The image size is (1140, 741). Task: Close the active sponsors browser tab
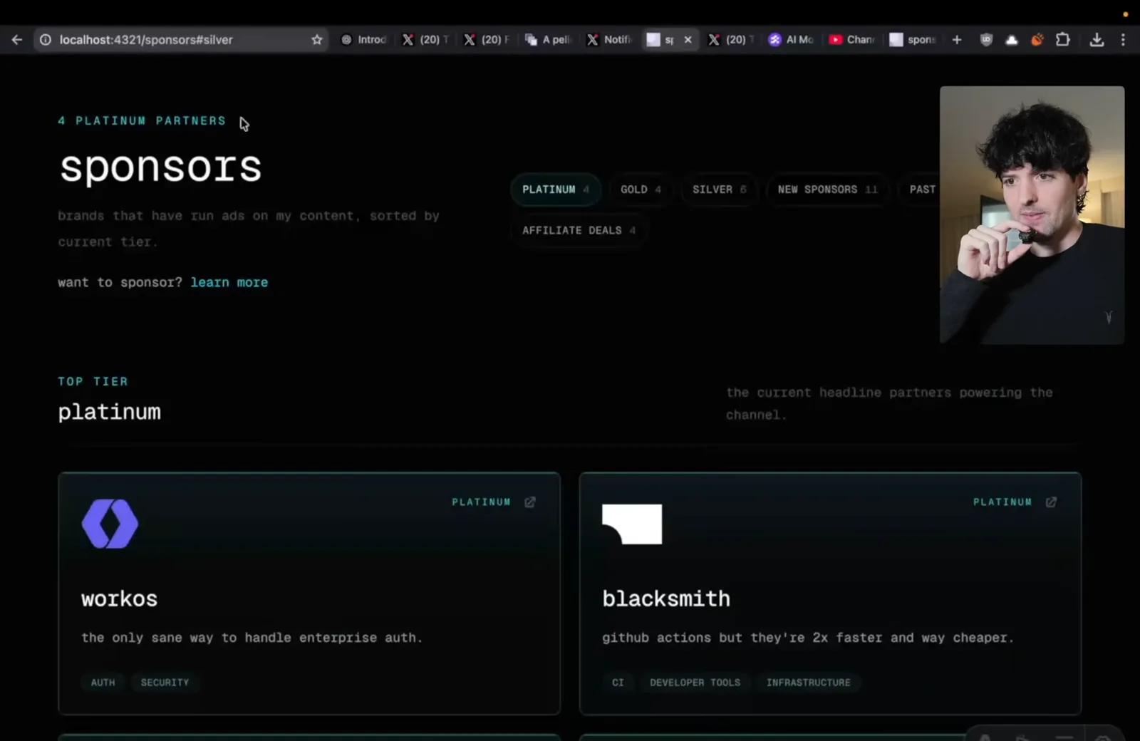[x=688, y=40]
